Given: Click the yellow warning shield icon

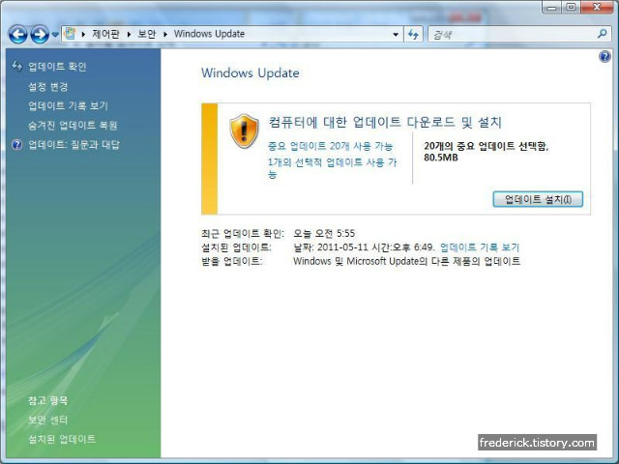Looking at the screenshot, I should coord(244,131).
